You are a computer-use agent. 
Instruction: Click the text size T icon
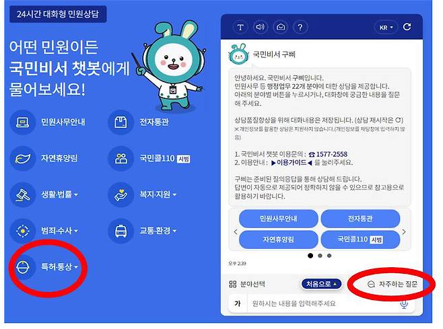[x=240, y=28]
